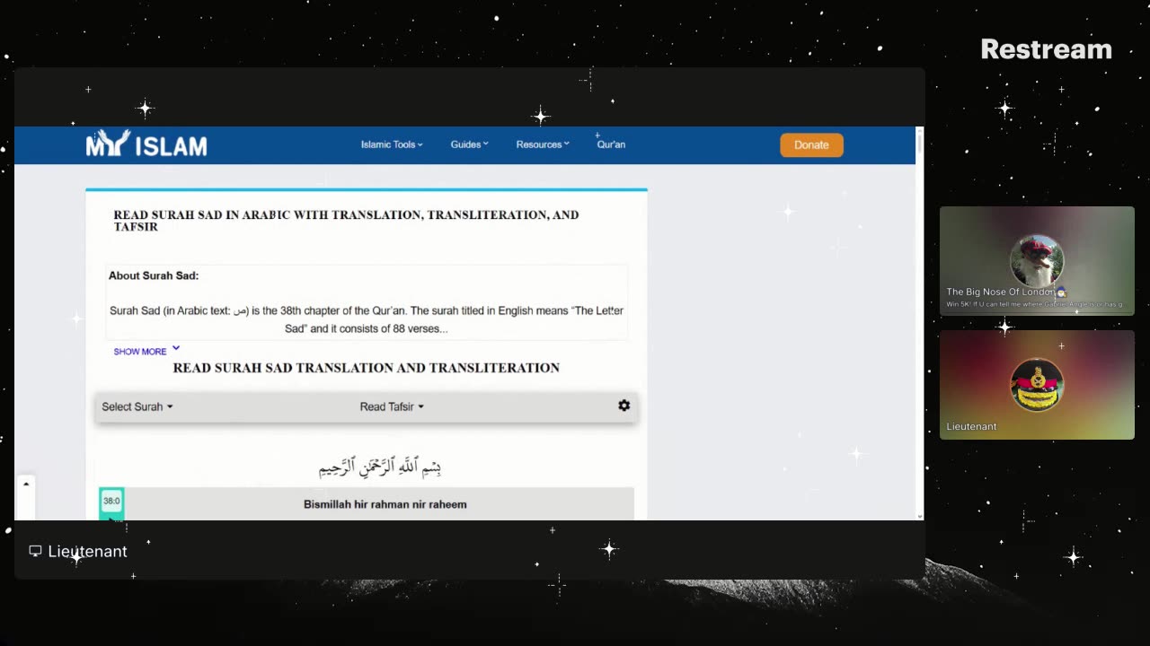Click The Big Nose Of London avatar
The height and width of the screenshot is (646, 1150).
[1037, 261]
